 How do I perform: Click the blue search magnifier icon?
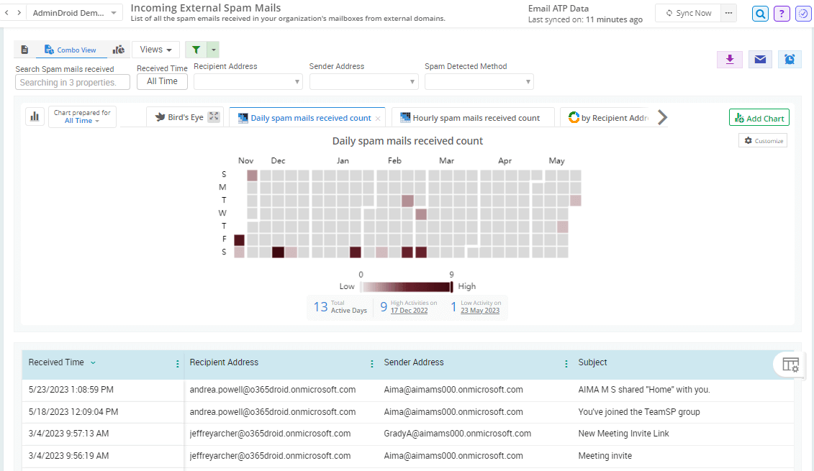pyautogui.click(x=760, y=14)
